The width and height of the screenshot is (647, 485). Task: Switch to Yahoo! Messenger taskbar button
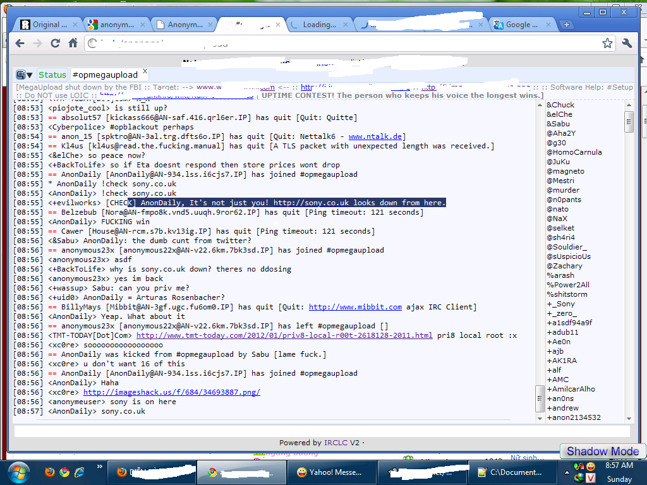[332, 472]
